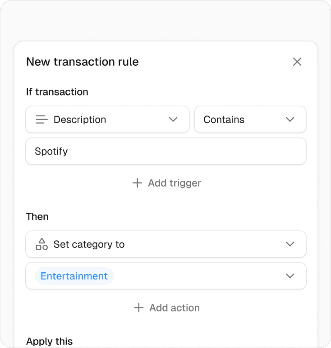Click the chevron in Set category dropdown
Viewport: 331px width, 348px height.
[x=290, y=244]
